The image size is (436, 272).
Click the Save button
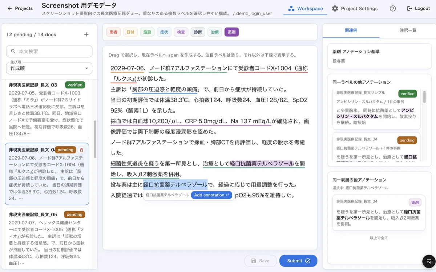click(260, 261)
